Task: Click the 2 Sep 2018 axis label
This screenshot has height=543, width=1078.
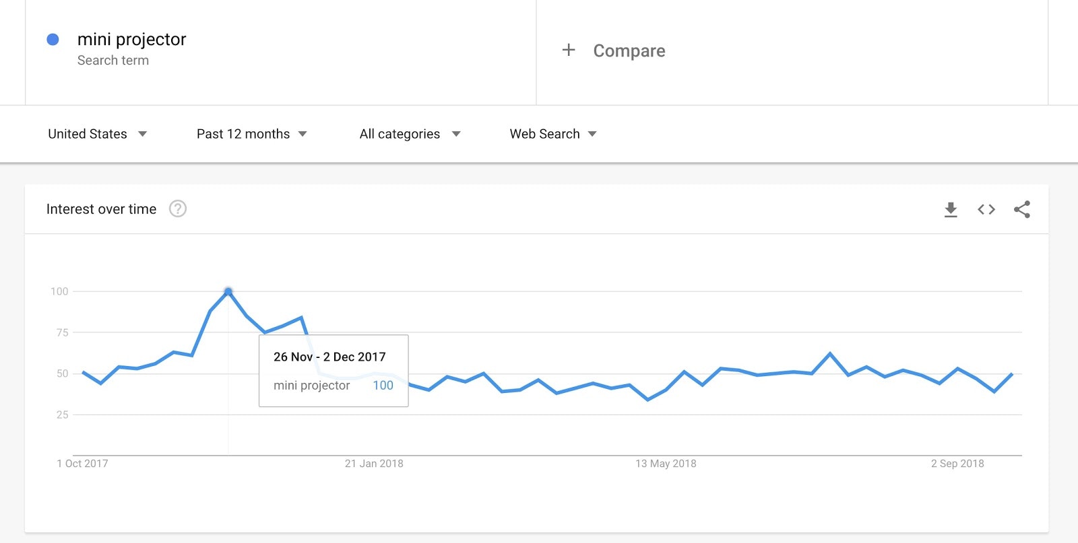Action: tap(957, 464)
